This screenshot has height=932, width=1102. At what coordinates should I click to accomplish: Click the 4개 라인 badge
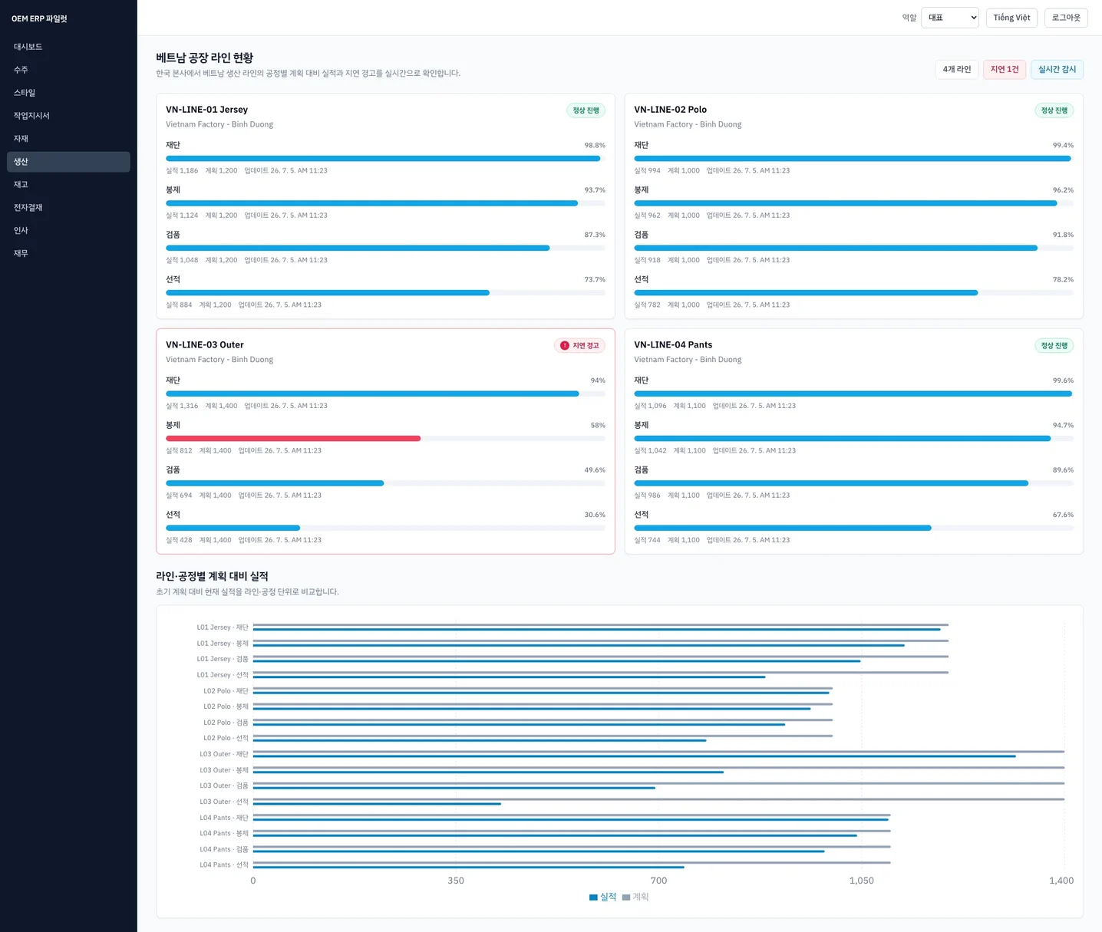coord(957,69)
